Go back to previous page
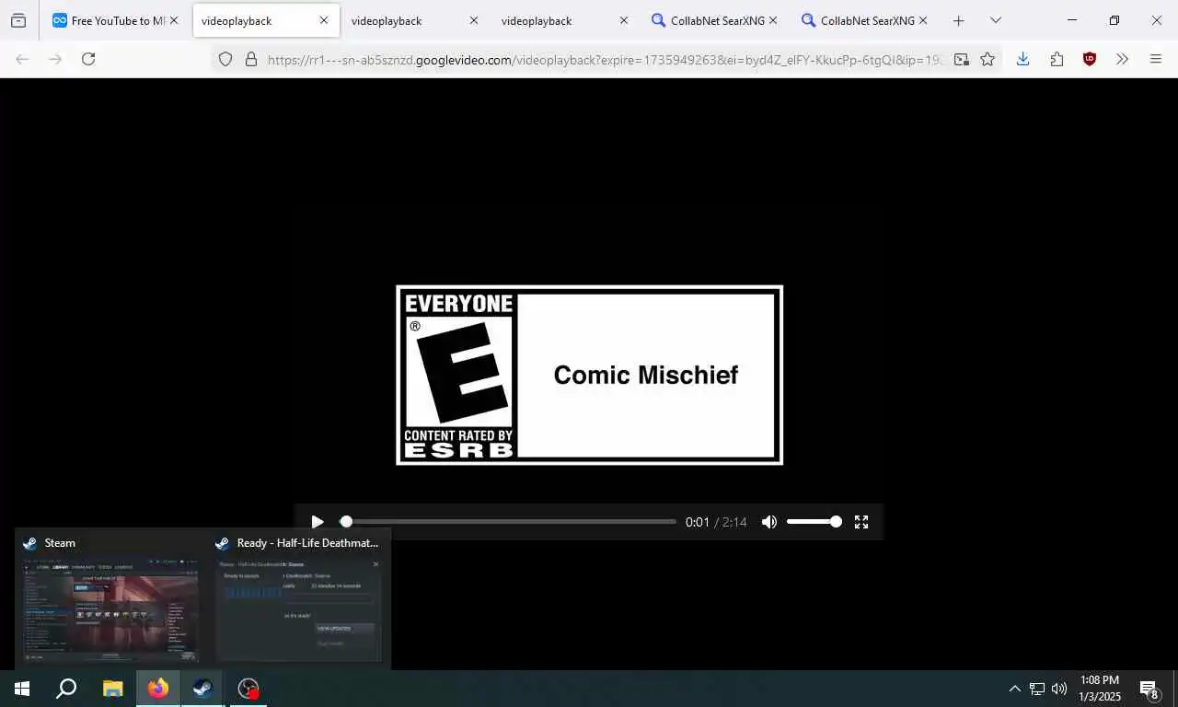The width and height of the screenshot is (1178, 707). pos(22,59)
